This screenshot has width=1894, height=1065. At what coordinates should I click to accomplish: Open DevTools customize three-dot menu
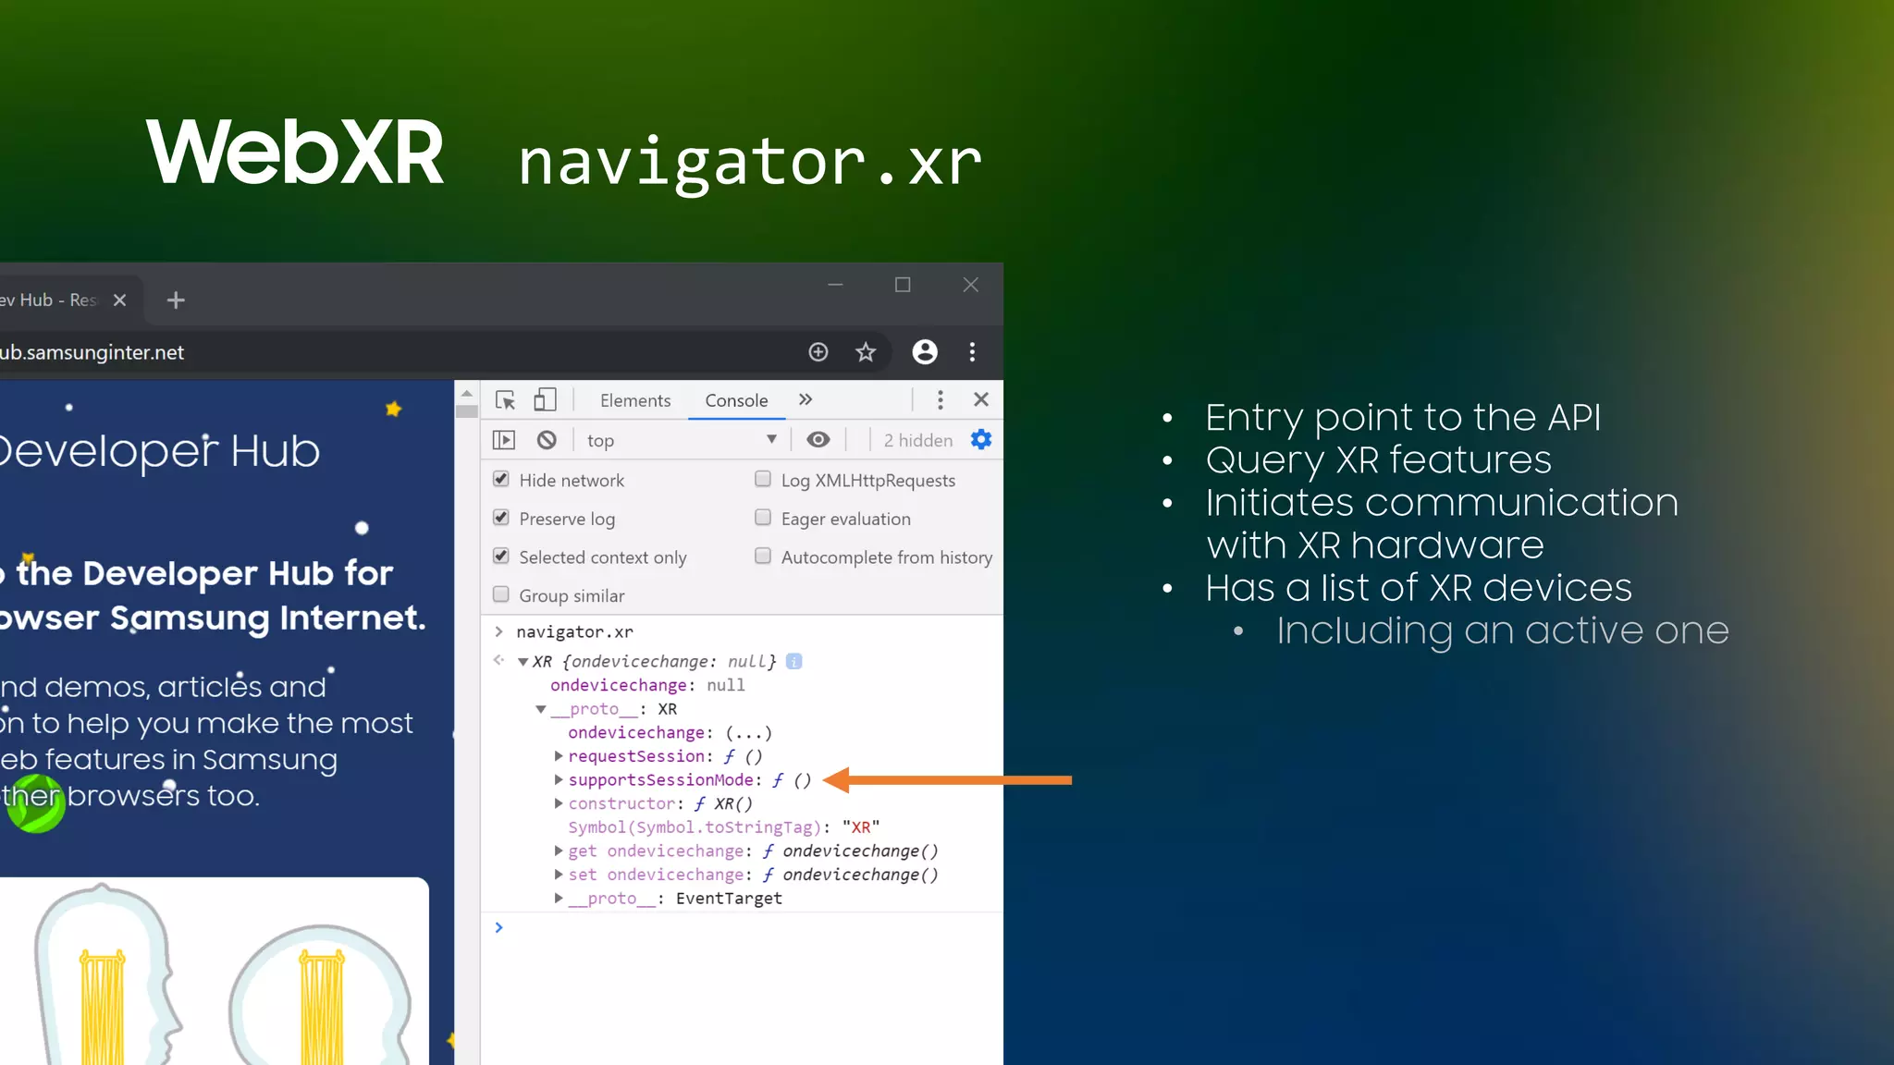point(941,399)
